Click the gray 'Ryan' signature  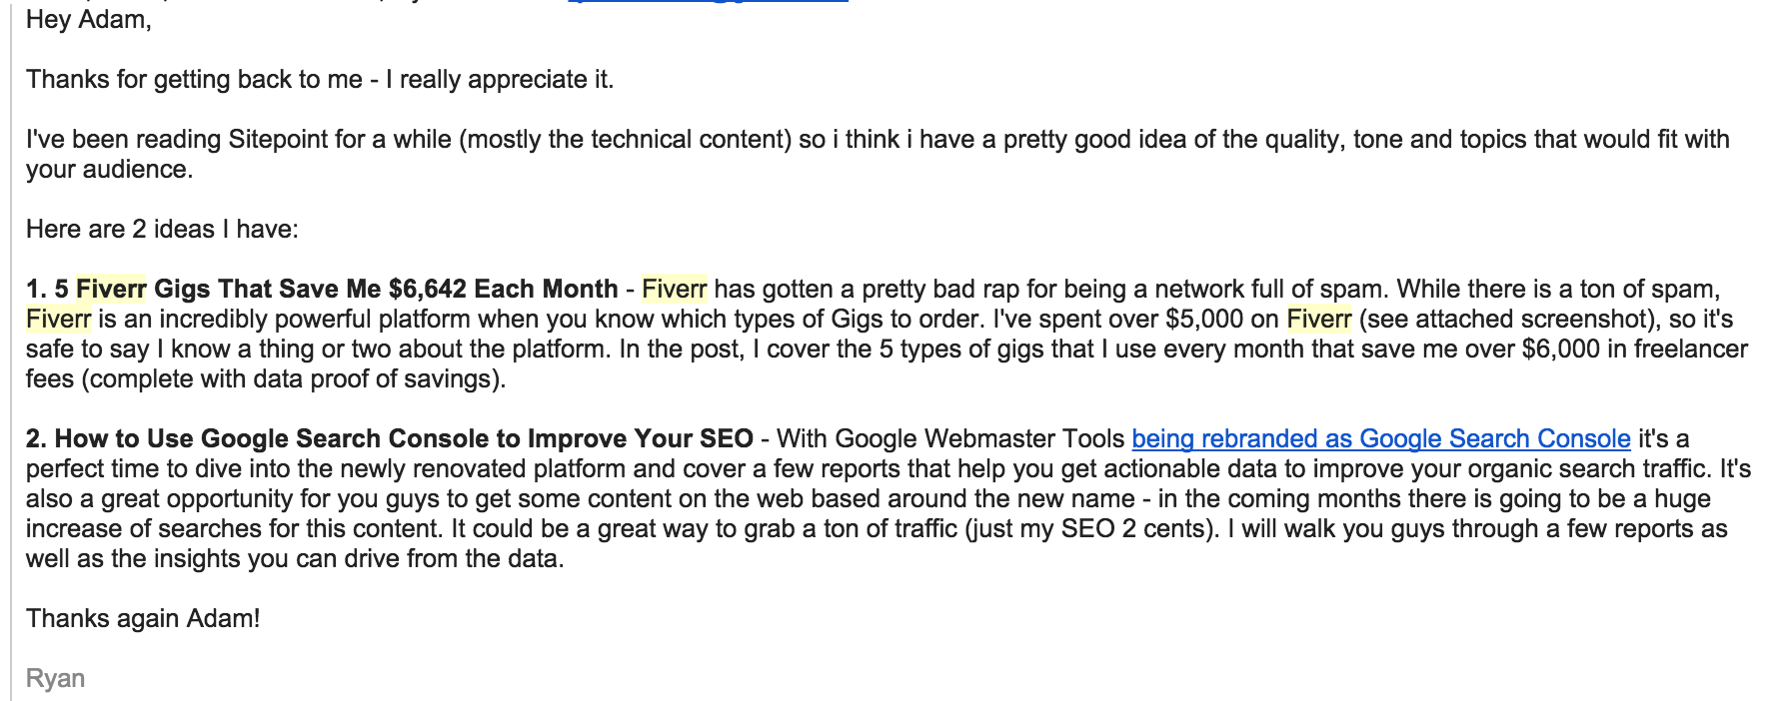[x=55, y=678]
